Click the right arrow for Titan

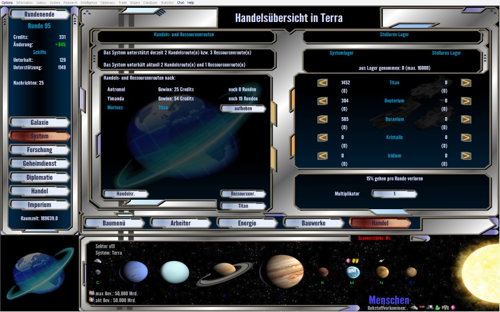point(465,83)
